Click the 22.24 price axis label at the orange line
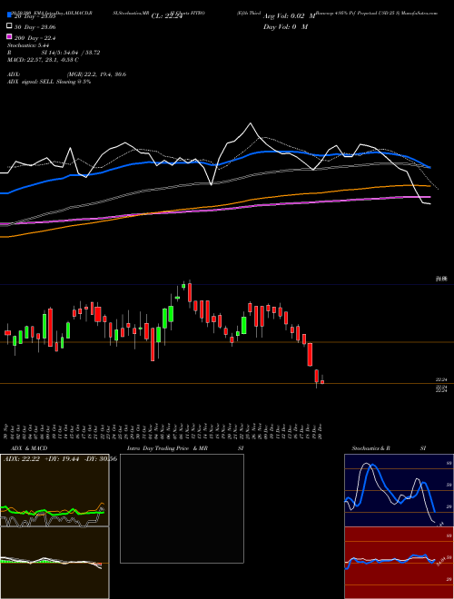Image resolution: width=454 pixels, height=599 pixels. [x=441, y=379]
